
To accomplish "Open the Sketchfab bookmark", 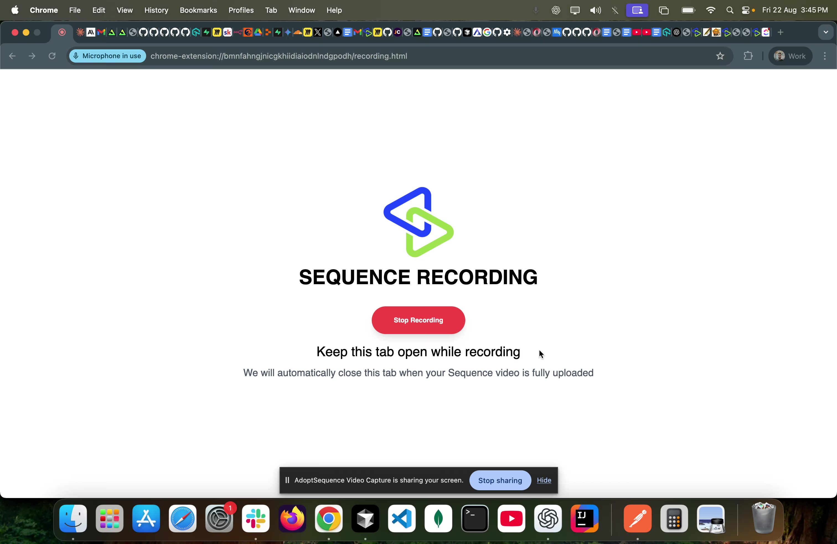I will click(227, 32).
